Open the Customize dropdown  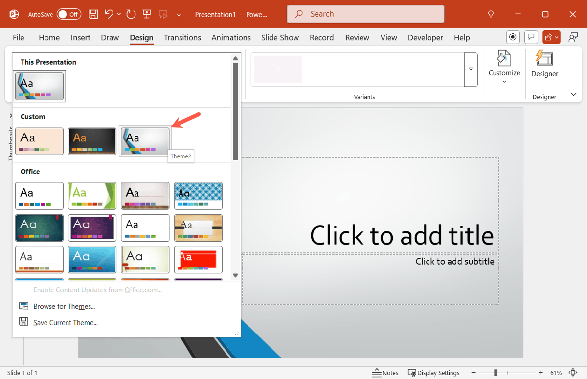click(504, 68)
